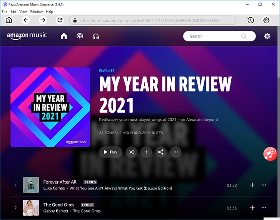Click the lock icon in the address bar
Viewport: 280px width, 220px height.
tap(75, 20)
